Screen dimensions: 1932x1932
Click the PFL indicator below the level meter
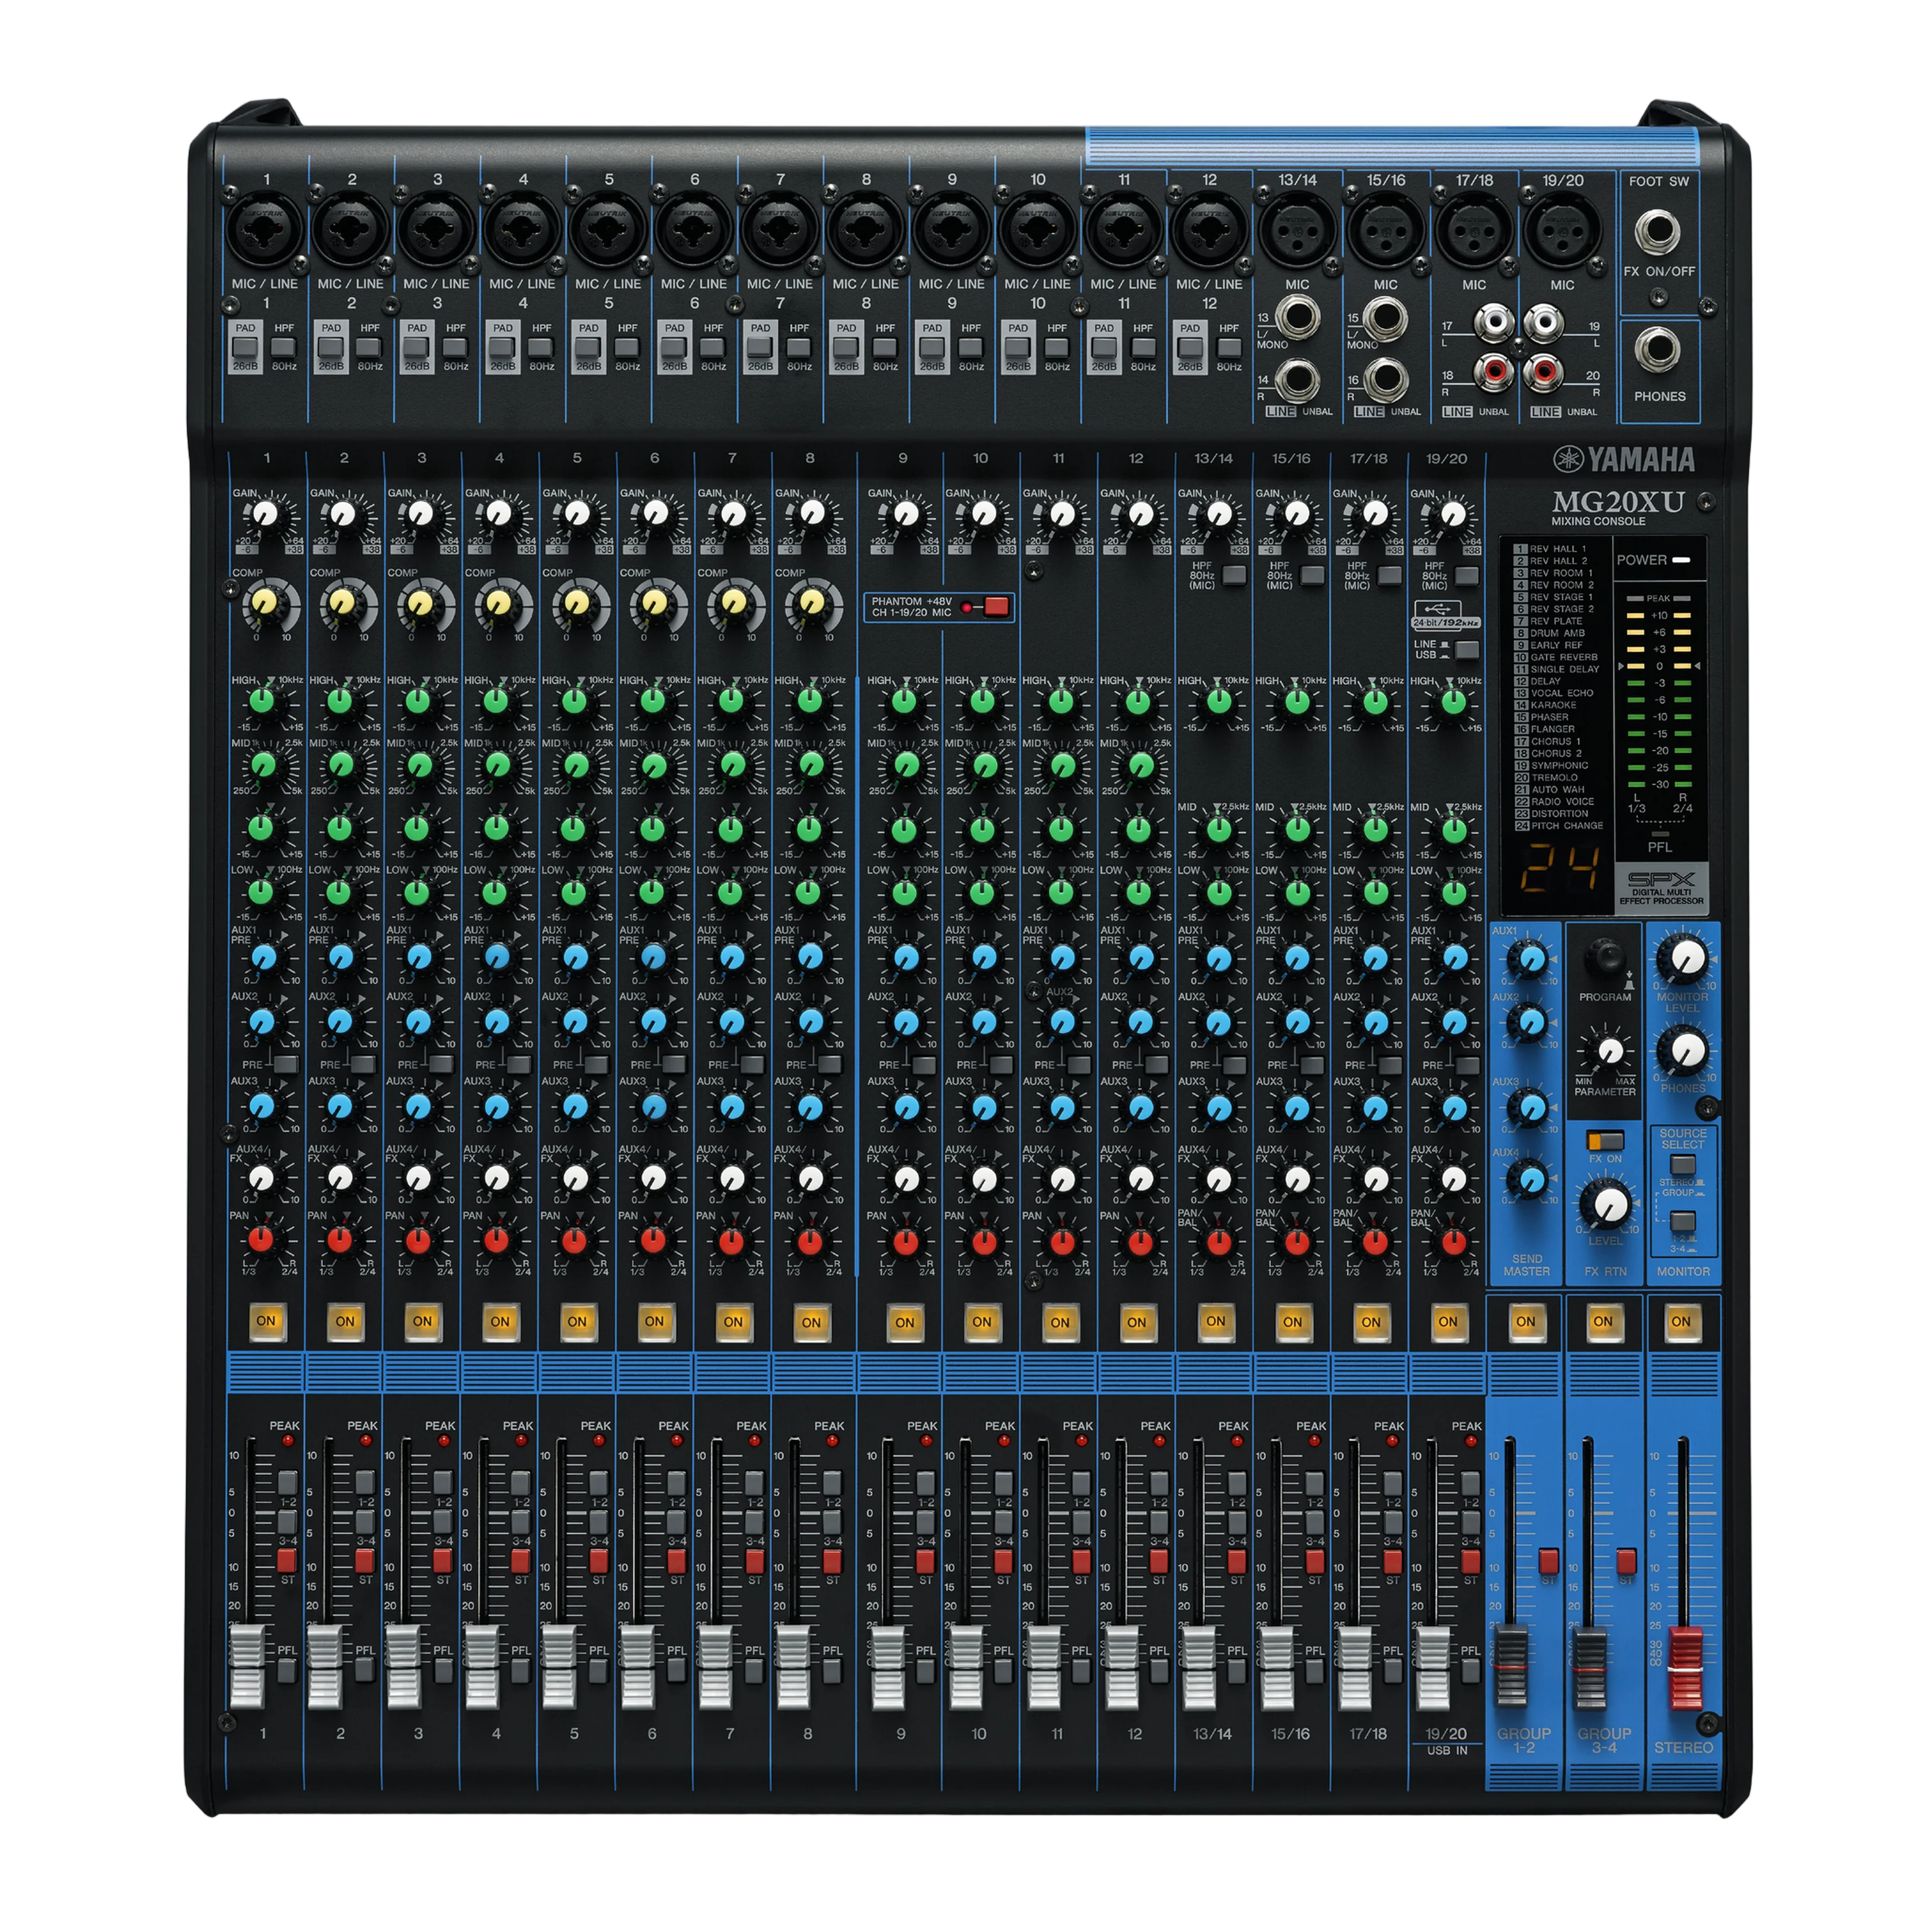tap(1659, 833)
